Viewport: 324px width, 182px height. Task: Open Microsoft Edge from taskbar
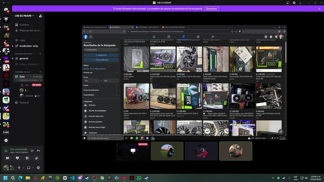pyautogui.click(x=21, y=178)
